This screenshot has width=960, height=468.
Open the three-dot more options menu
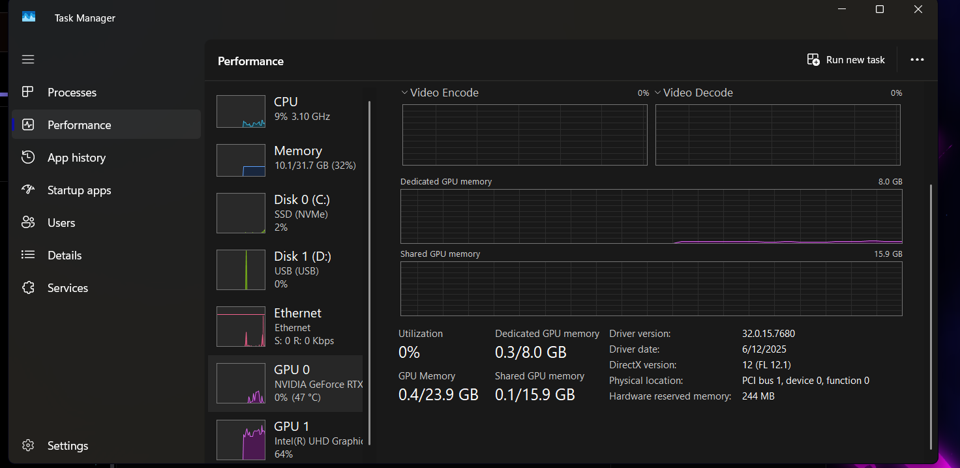tap(917, 60)
